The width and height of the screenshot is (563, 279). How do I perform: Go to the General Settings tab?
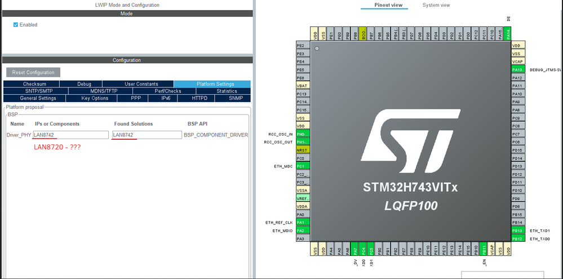coord(35,98)
